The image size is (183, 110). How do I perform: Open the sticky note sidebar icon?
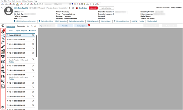(3, 86)
